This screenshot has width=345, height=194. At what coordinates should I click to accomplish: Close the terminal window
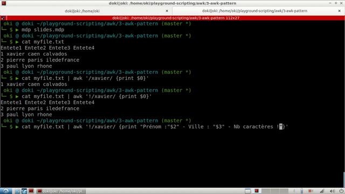pos(341,3)
